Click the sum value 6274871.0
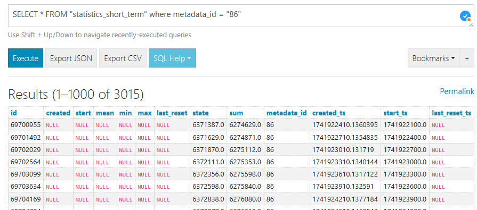 point(245,138)
